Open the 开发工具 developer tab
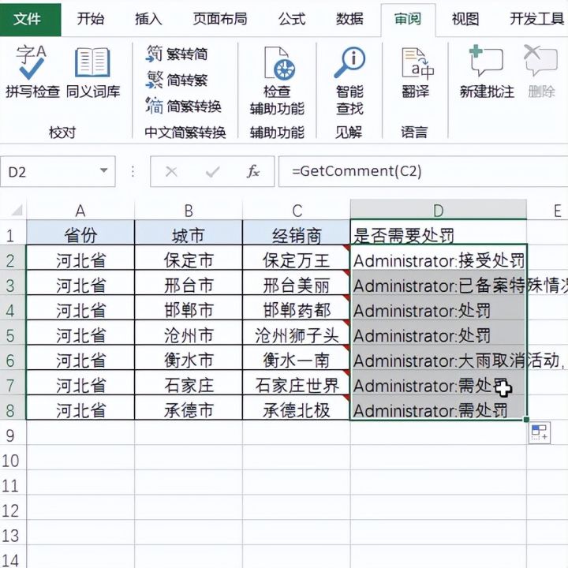This screenshot has height=568, width=568. 537,19
